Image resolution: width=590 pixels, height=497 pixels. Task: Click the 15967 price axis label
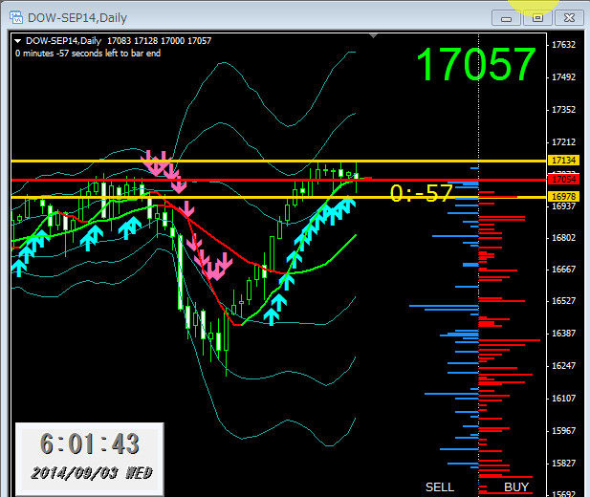pos(563,430)
